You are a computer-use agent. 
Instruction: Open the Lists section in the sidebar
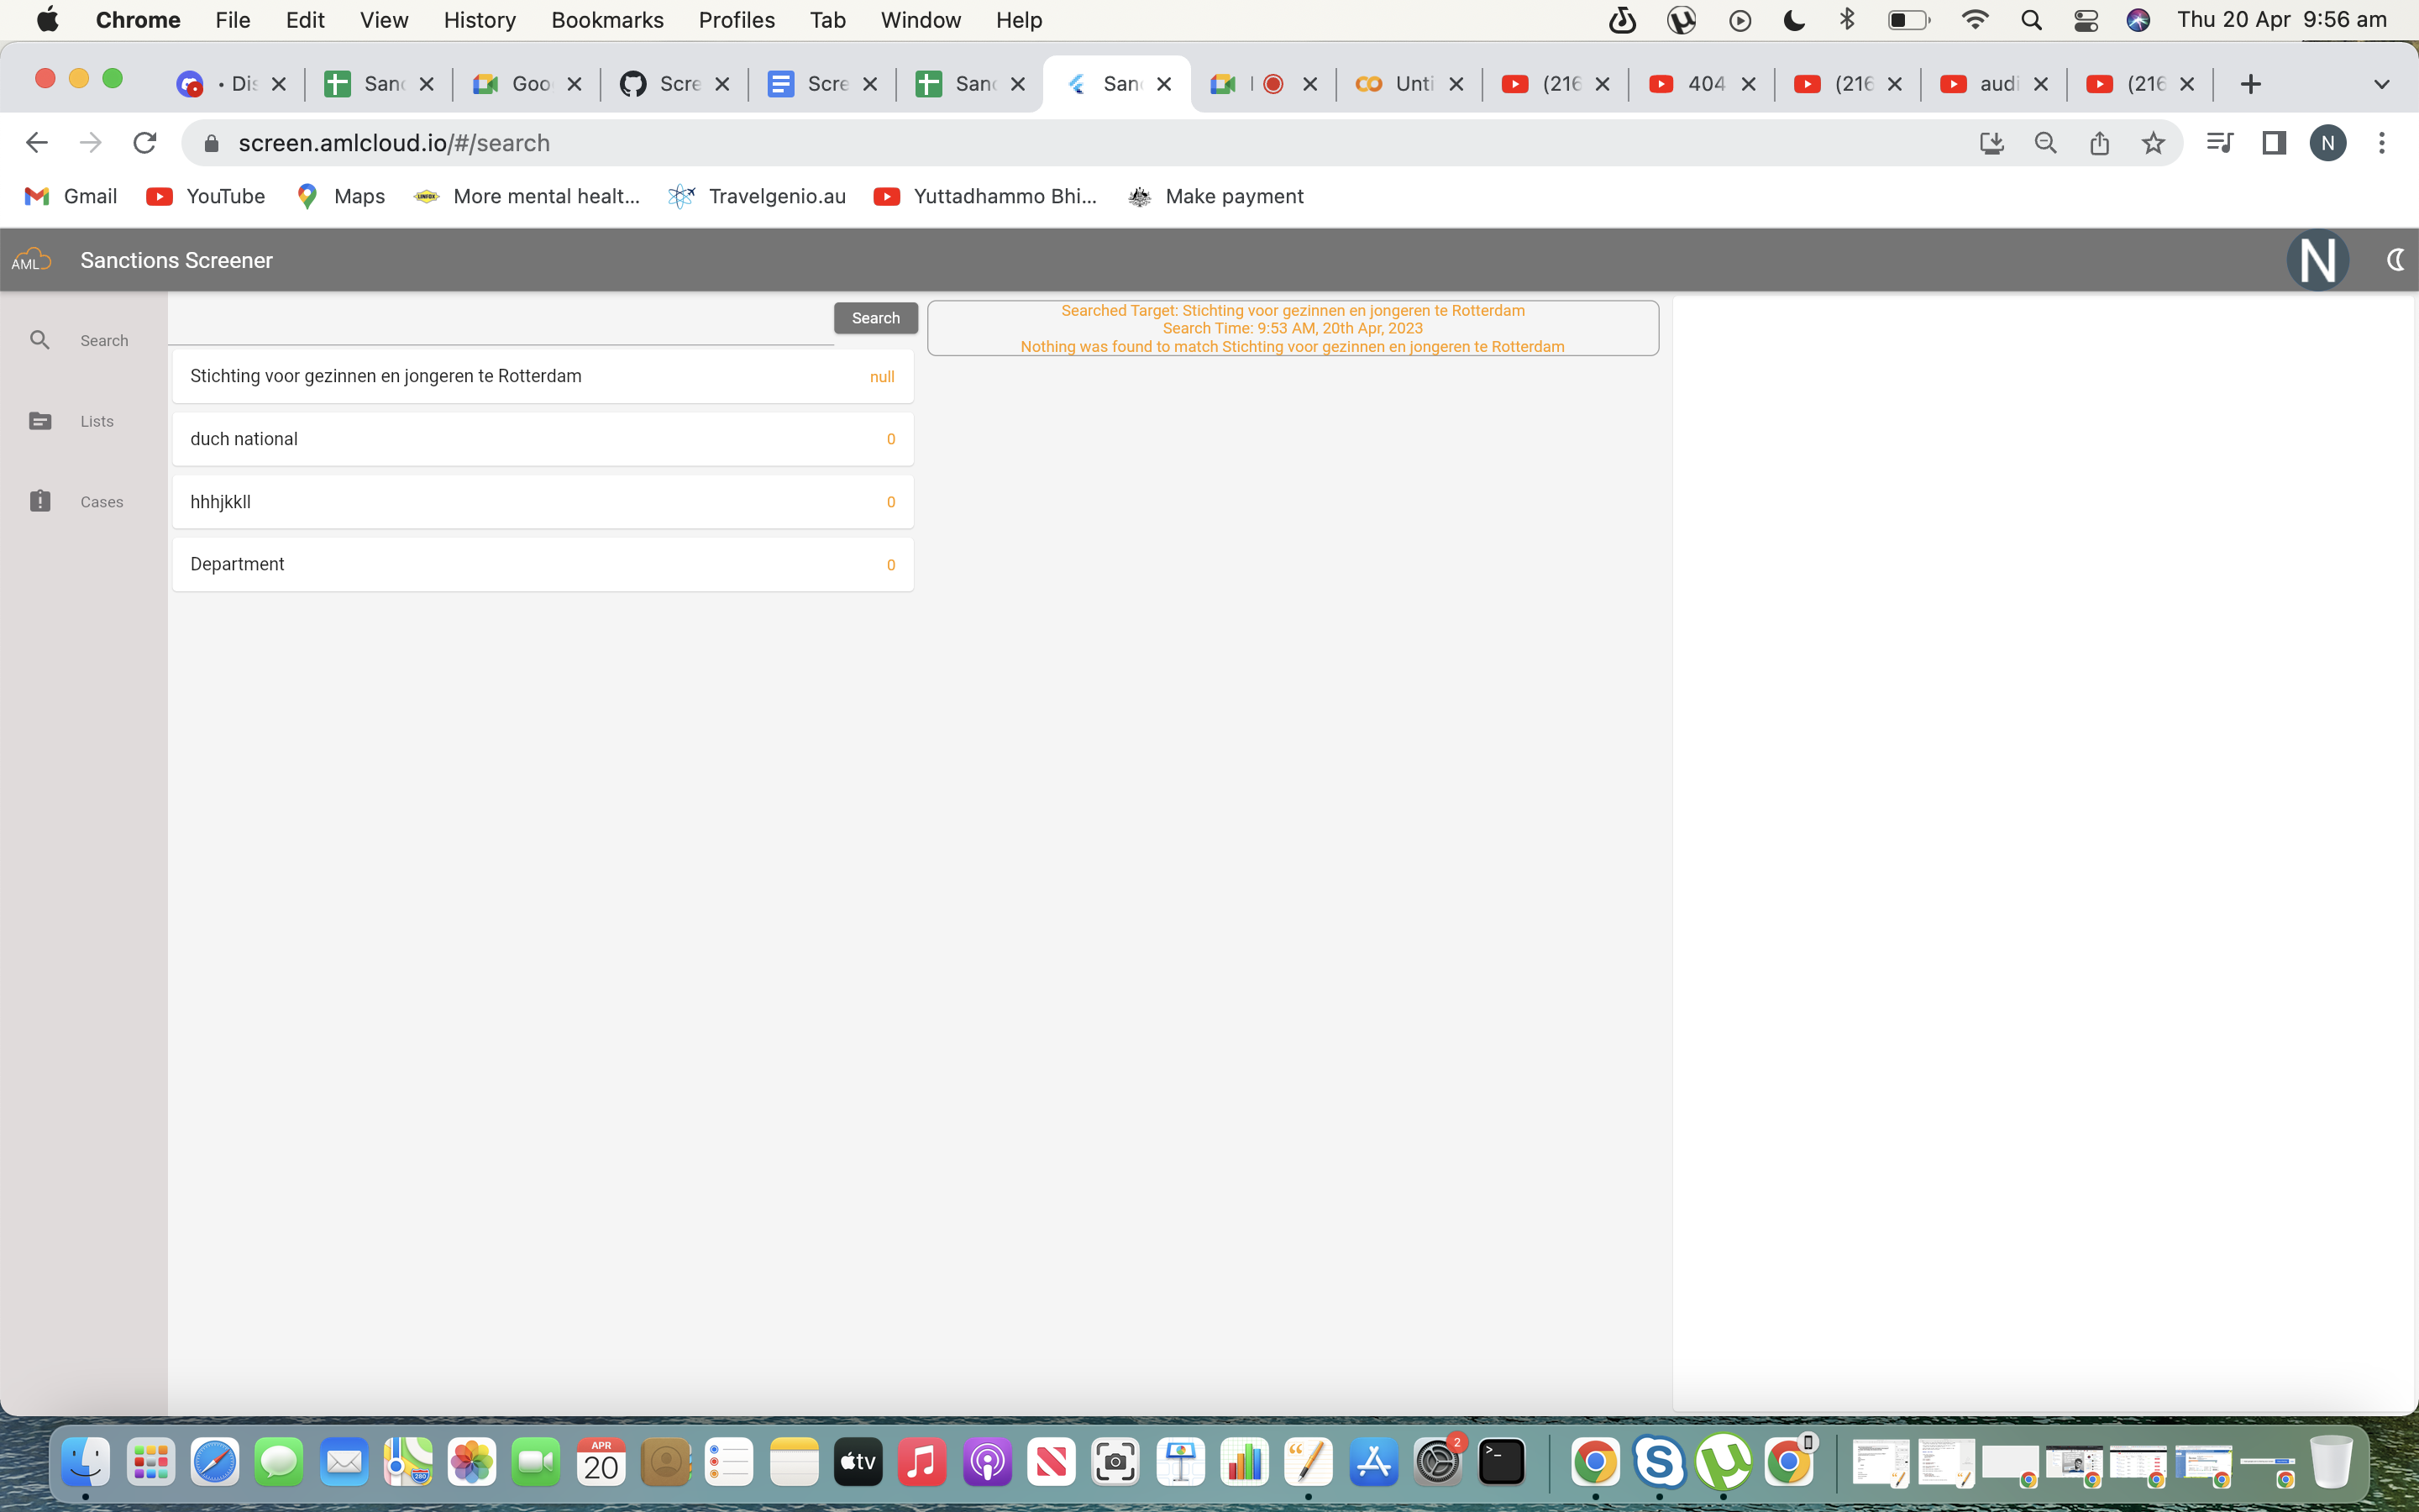(40, 421)
